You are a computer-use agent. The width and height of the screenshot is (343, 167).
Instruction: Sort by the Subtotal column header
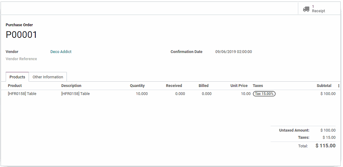324,86
